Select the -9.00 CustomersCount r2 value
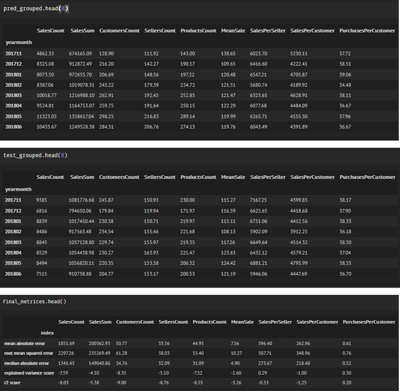The image size is (400, 391). point(121,383)
